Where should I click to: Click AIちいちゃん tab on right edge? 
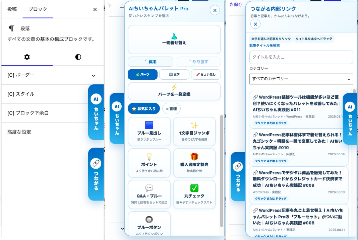[x=350, y=119]
